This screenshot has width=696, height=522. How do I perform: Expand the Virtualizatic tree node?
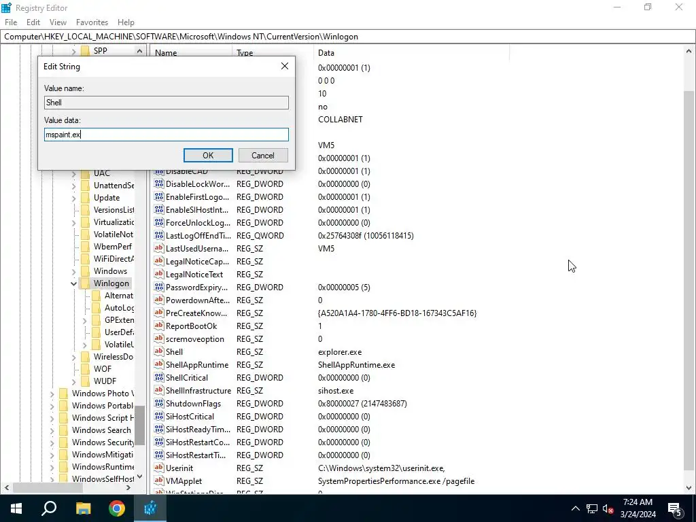click(73, 222)
